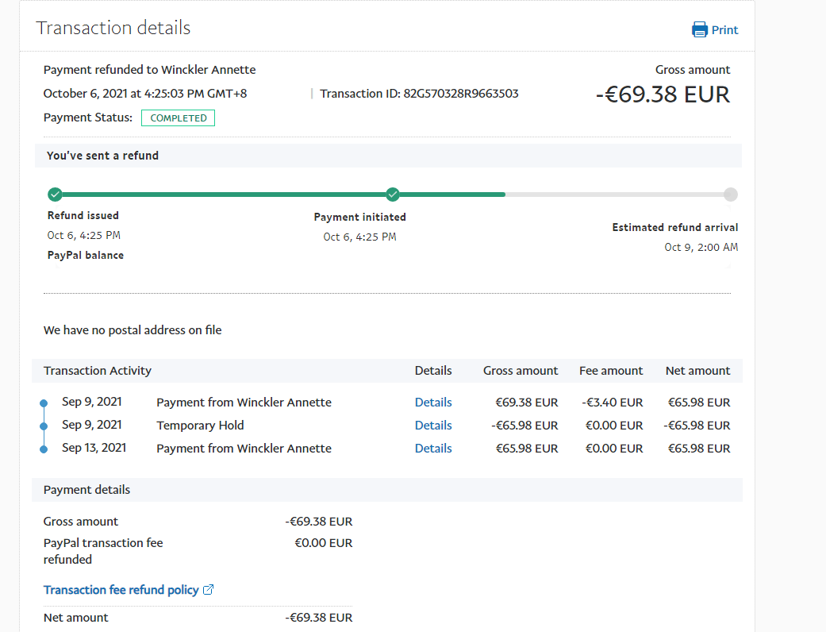The height and width of the screenshot is (632, 826).
Task: Click the COMPLETED payment status badge
Action: 178,118
